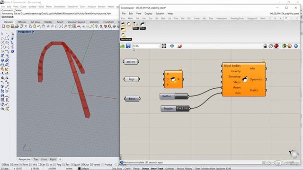This screenshot has width=303, height=170.
Task: Toggle preview with the eye icon in Grasshopper
Action: point(172,46)
